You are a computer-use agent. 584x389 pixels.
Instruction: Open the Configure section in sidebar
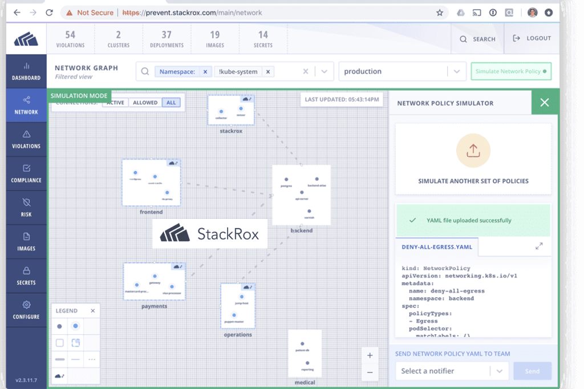click(x=26, y=310)
